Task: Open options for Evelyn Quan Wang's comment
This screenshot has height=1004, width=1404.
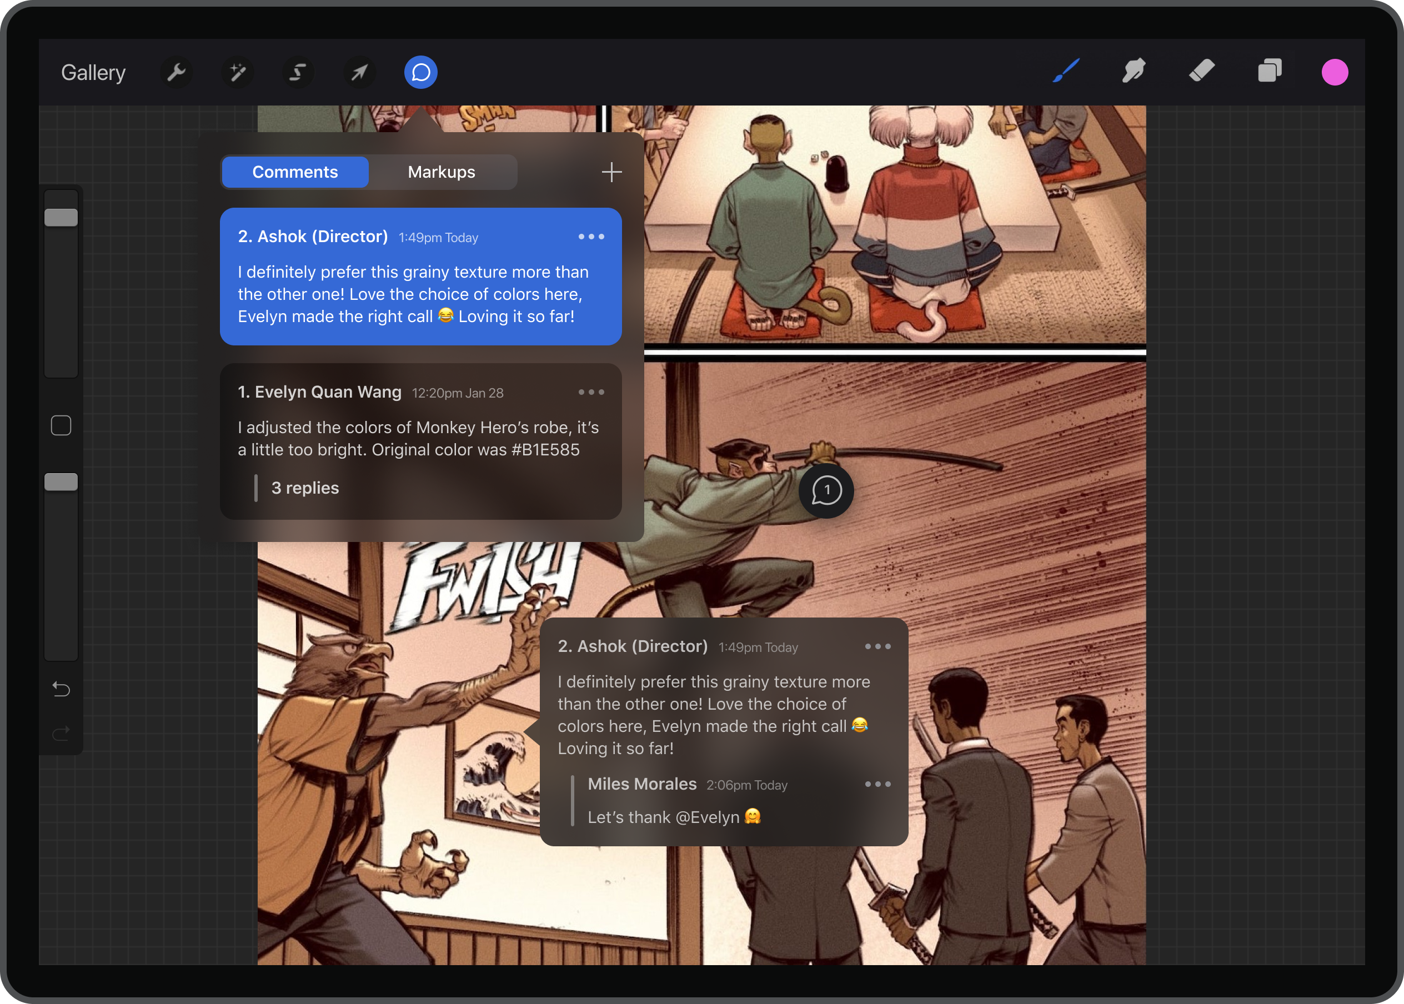Action: tap(591, 392)
